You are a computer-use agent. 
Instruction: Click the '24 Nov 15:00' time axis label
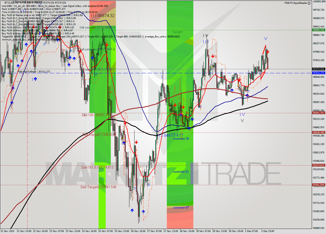[90, 231]
